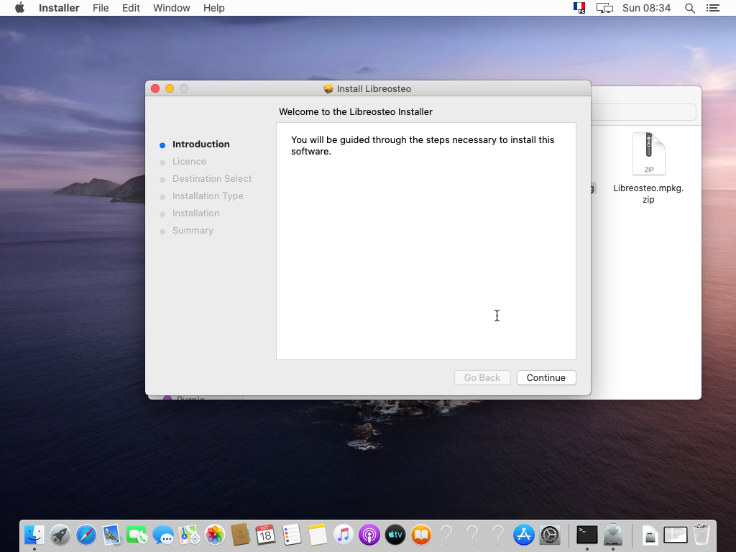Open Podcasts in the dock

pyautogui.click(x=369, y=535)
